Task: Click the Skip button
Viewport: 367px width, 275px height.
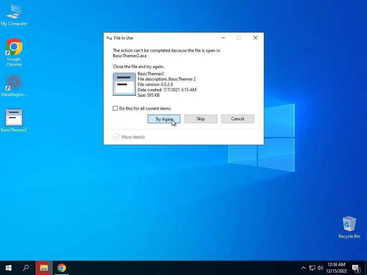Action: point(201,119)
